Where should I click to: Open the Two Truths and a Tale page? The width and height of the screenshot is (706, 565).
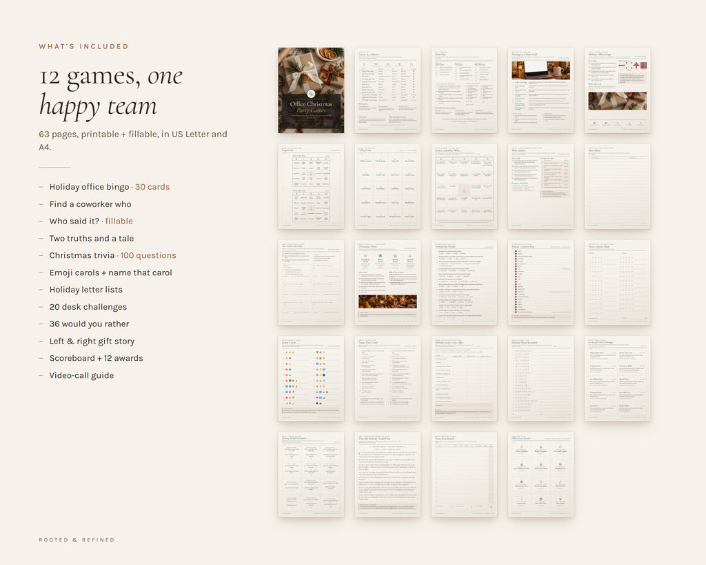tap(311, 283)
